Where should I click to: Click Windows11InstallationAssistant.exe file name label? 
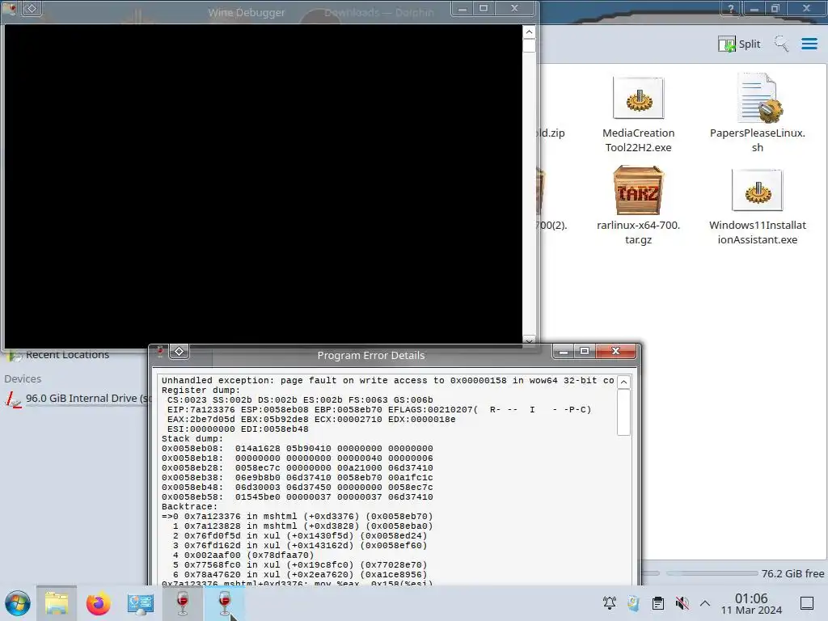pos(758,232)
